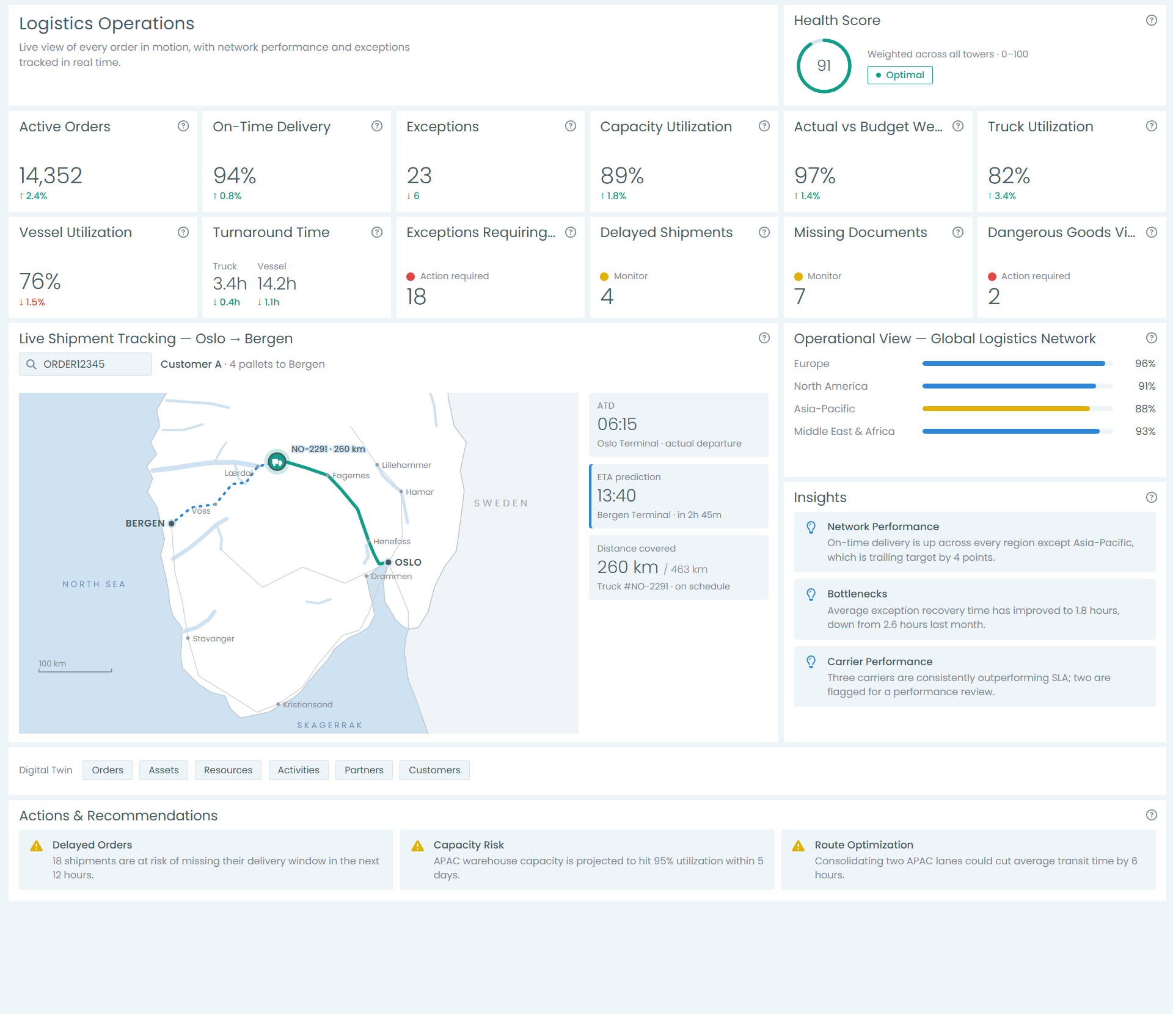1173x1014 pixels.
Task: Show Vessel Utilization help info
Action: pos(183,232)
